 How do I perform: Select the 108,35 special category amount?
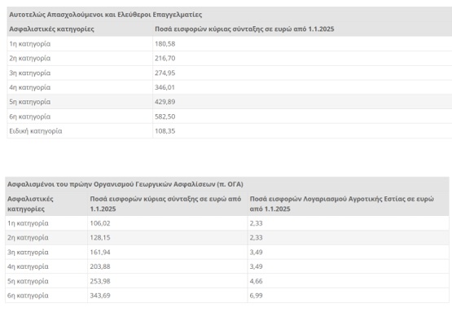[x=165, y=131]
